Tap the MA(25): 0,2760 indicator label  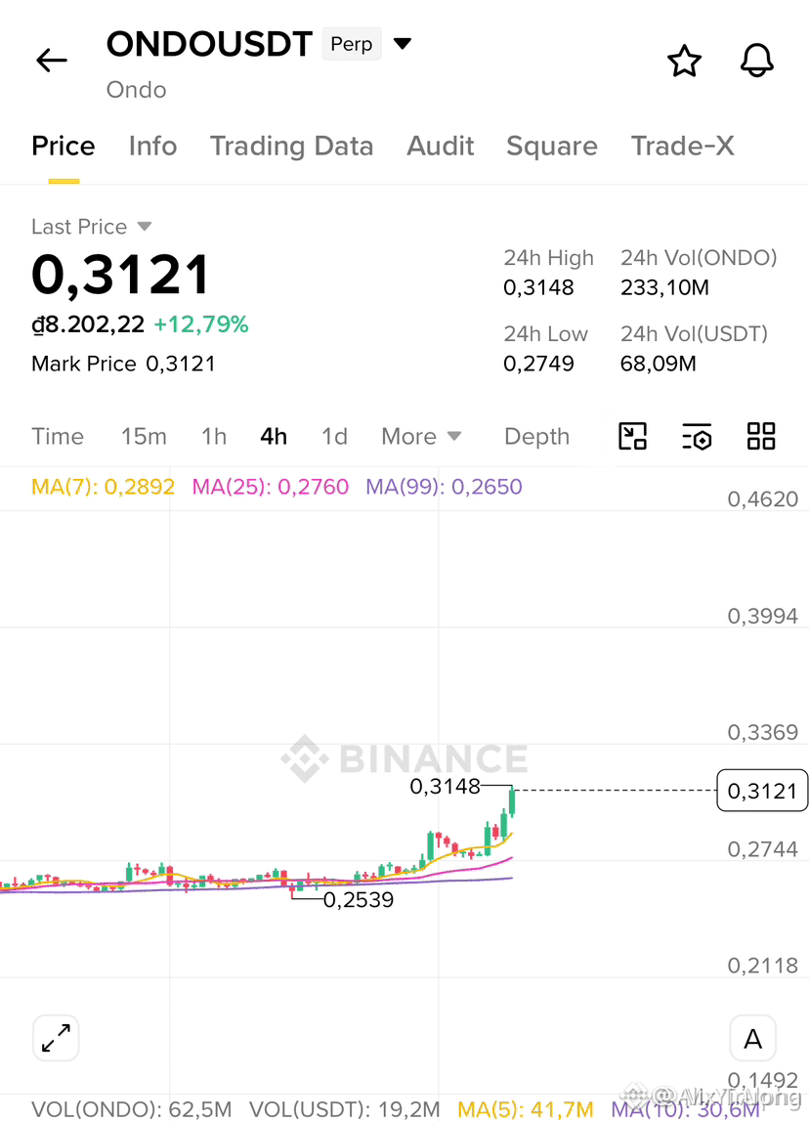coord(270,487)
